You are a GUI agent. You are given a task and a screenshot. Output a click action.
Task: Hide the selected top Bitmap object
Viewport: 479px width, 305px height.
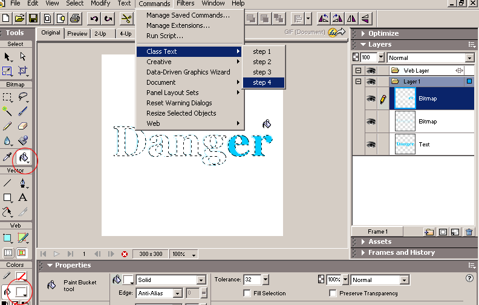pos(371,99)
